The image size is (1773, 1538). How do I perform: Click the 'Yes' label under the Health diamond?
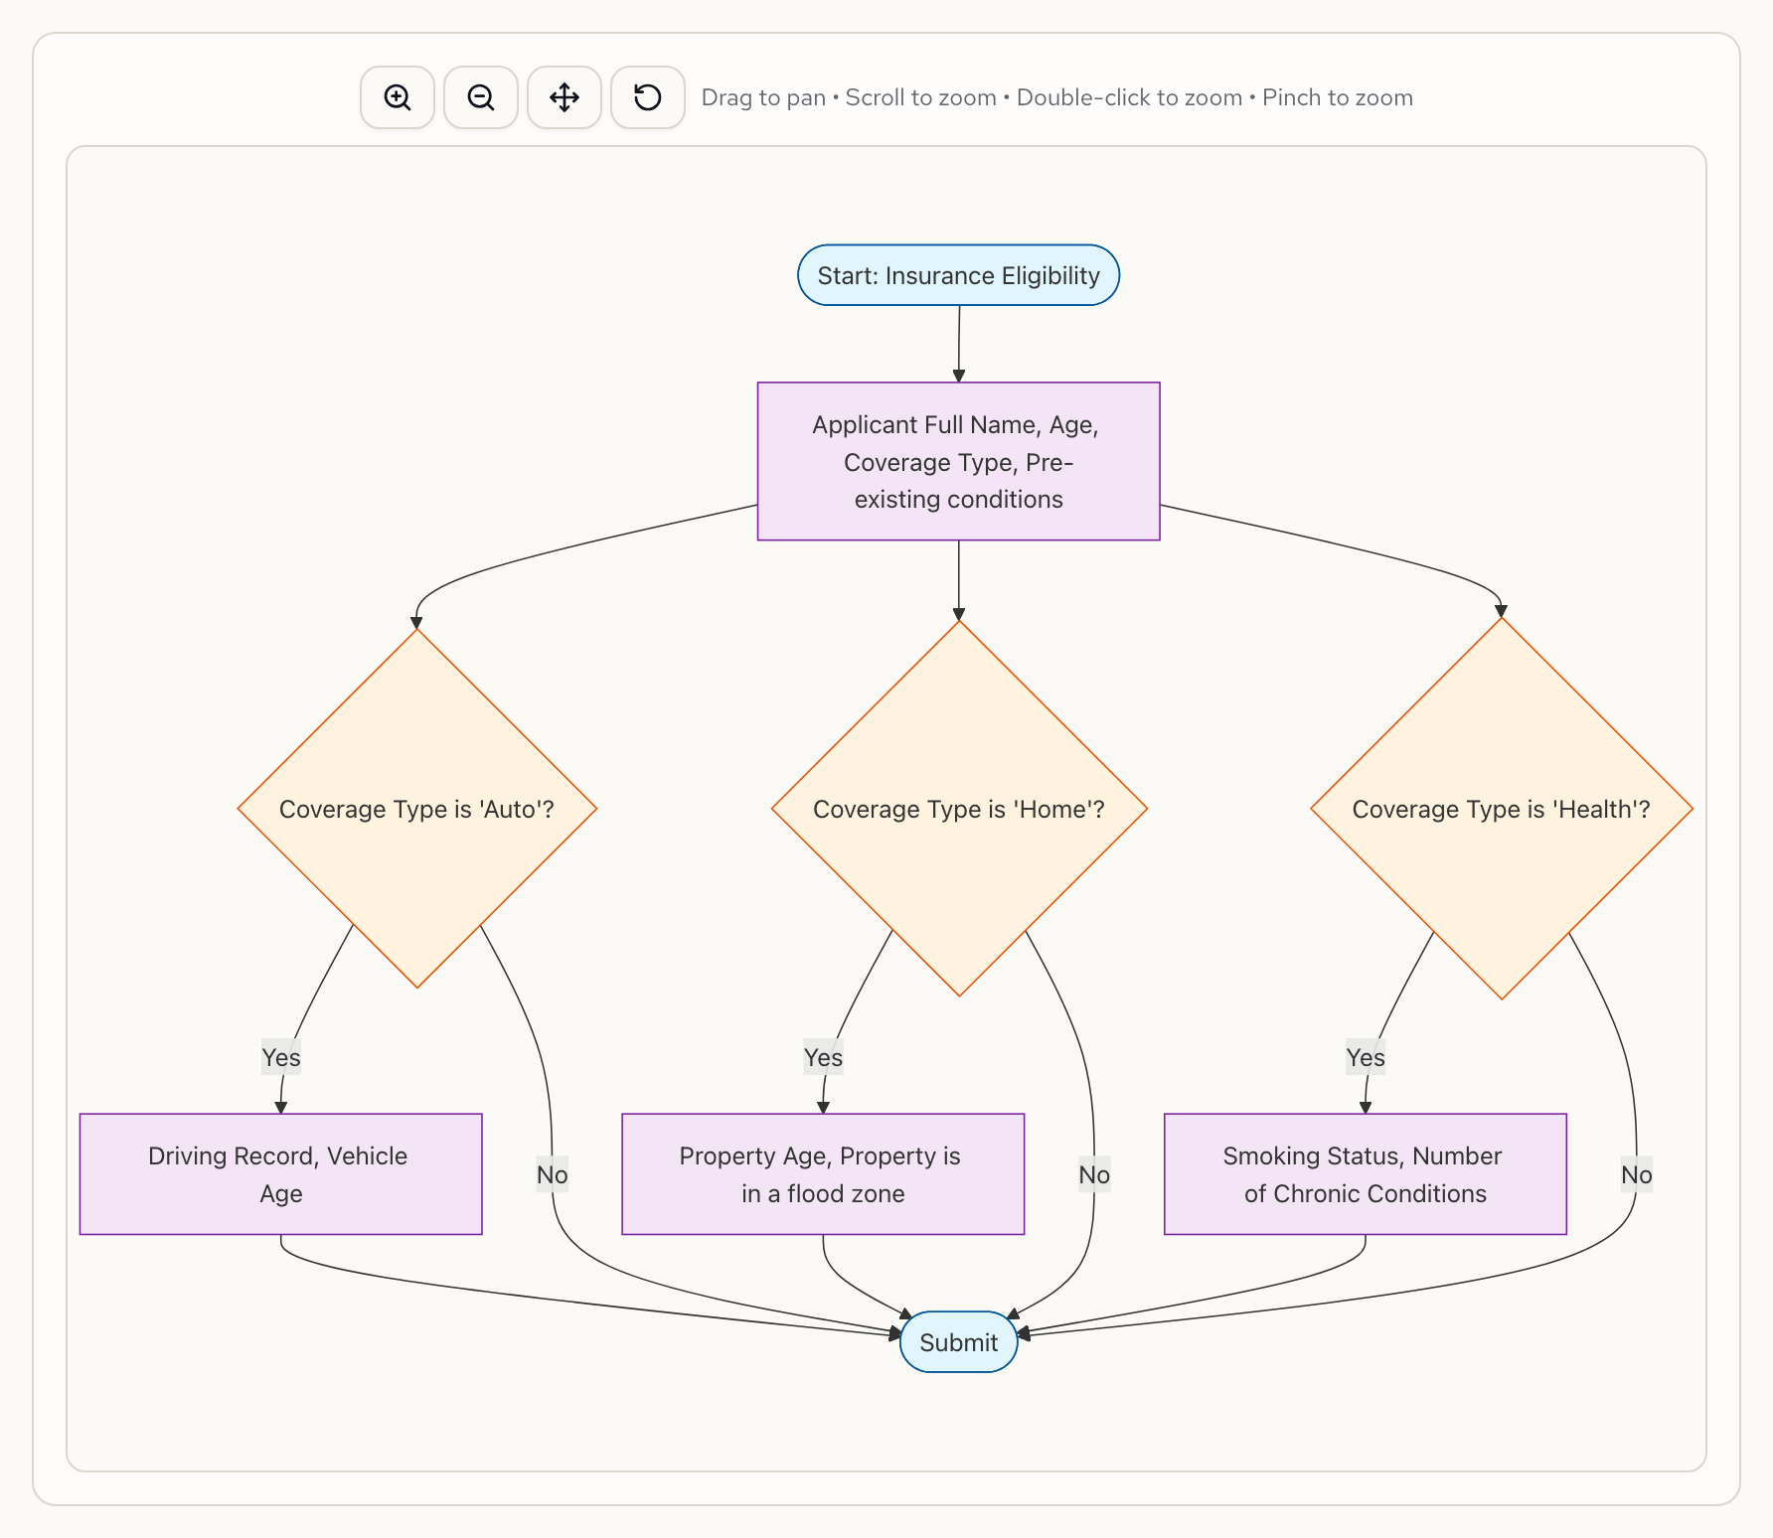coord(1366,1058)
